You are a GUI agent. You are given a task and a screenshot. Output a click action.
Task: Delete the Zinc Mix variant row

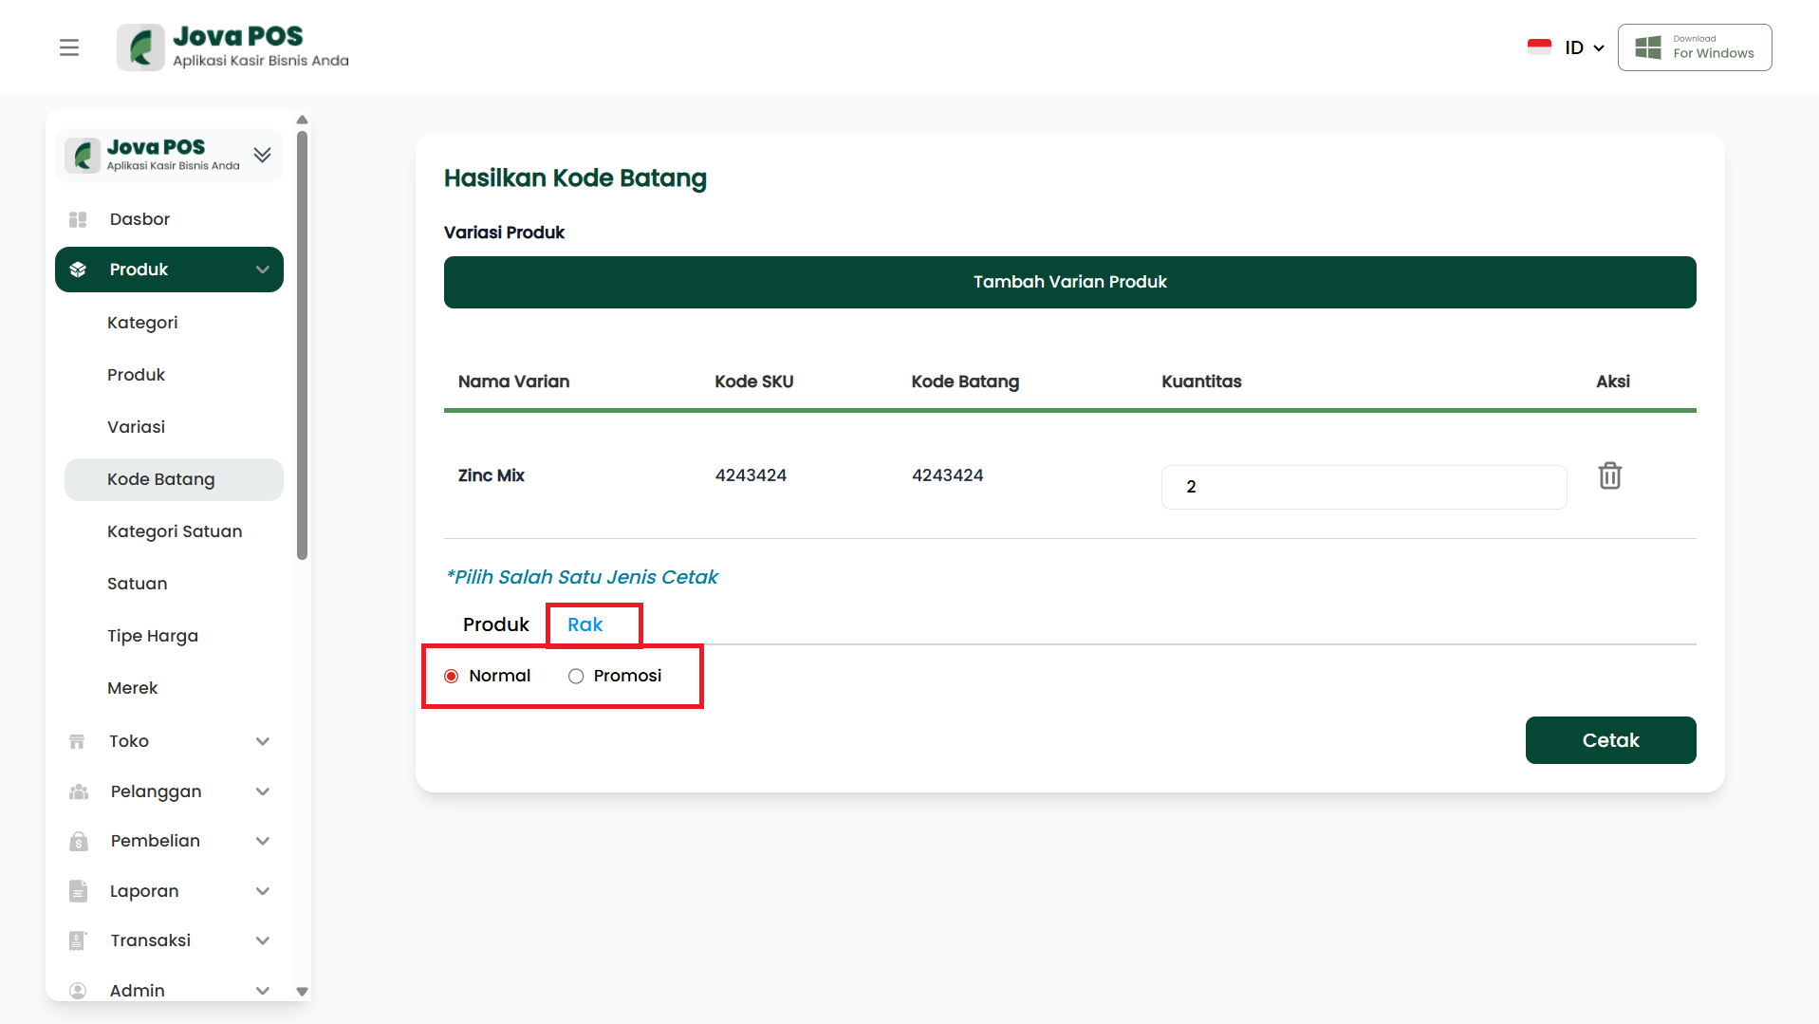click(1609, 475)
